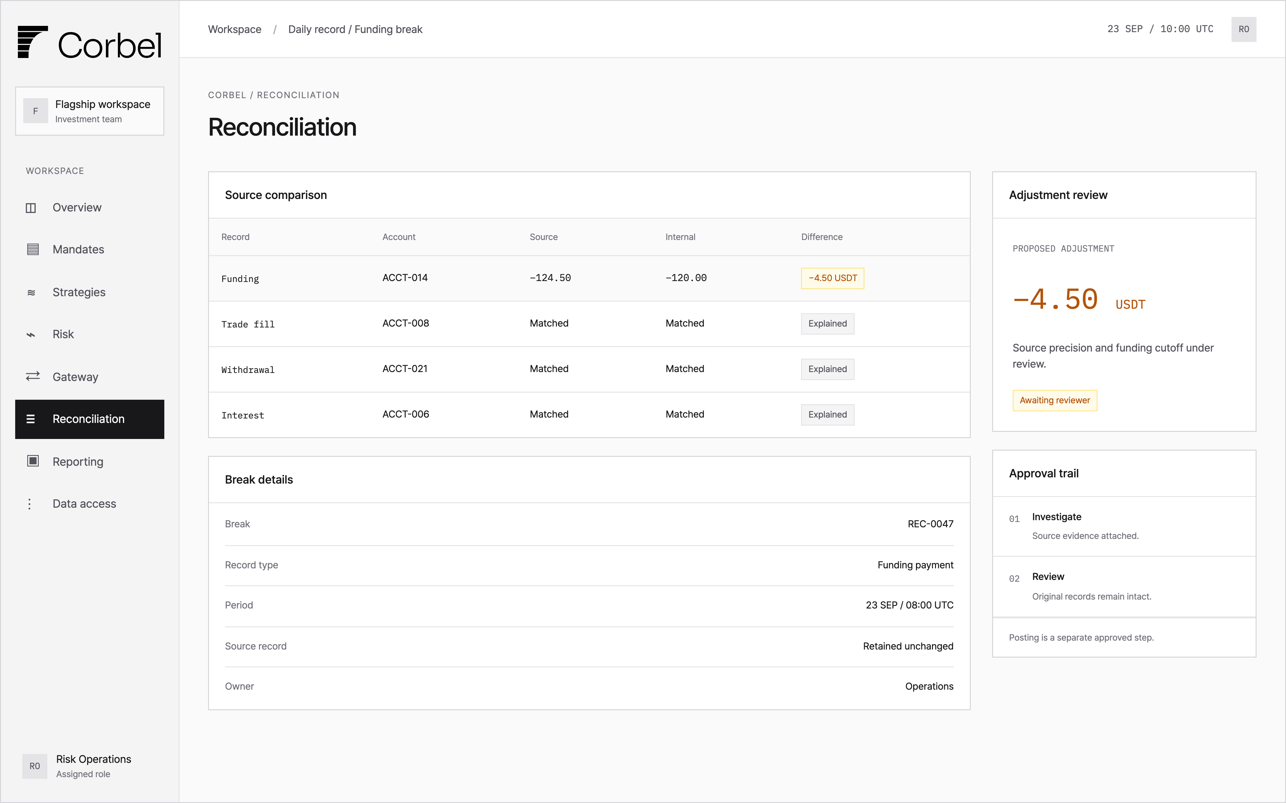
Task: Click account ACCT-014
Action: (x=405, y=278)
